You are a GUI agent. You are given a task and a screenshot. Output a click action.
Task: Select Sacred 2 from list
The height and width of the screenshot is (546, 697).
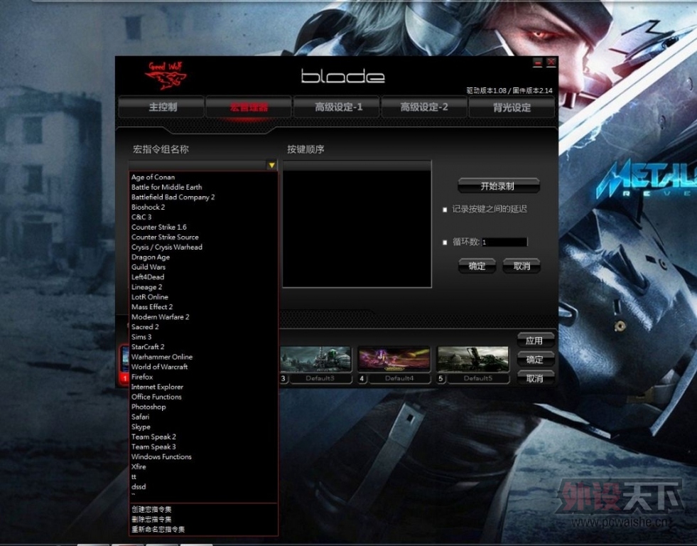[x=145, y=327]
